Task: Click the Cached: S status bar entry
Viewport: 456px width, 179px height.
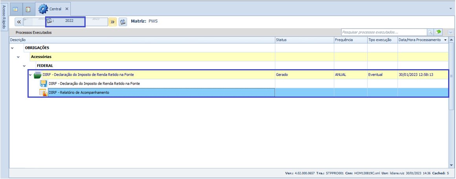Action: click(441, 173)
